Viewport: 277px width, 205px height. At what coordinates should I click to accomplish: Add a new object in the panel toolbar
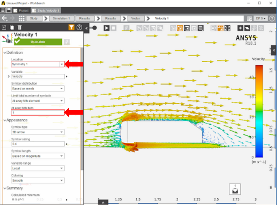pos(4,27)
